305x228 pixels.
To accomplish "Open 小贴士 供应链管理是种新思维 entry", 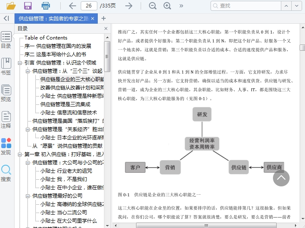I will tap(72, 96).
